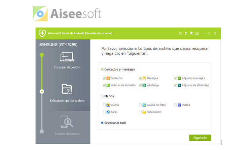Click the FoneLab shield logo icon

42,33
